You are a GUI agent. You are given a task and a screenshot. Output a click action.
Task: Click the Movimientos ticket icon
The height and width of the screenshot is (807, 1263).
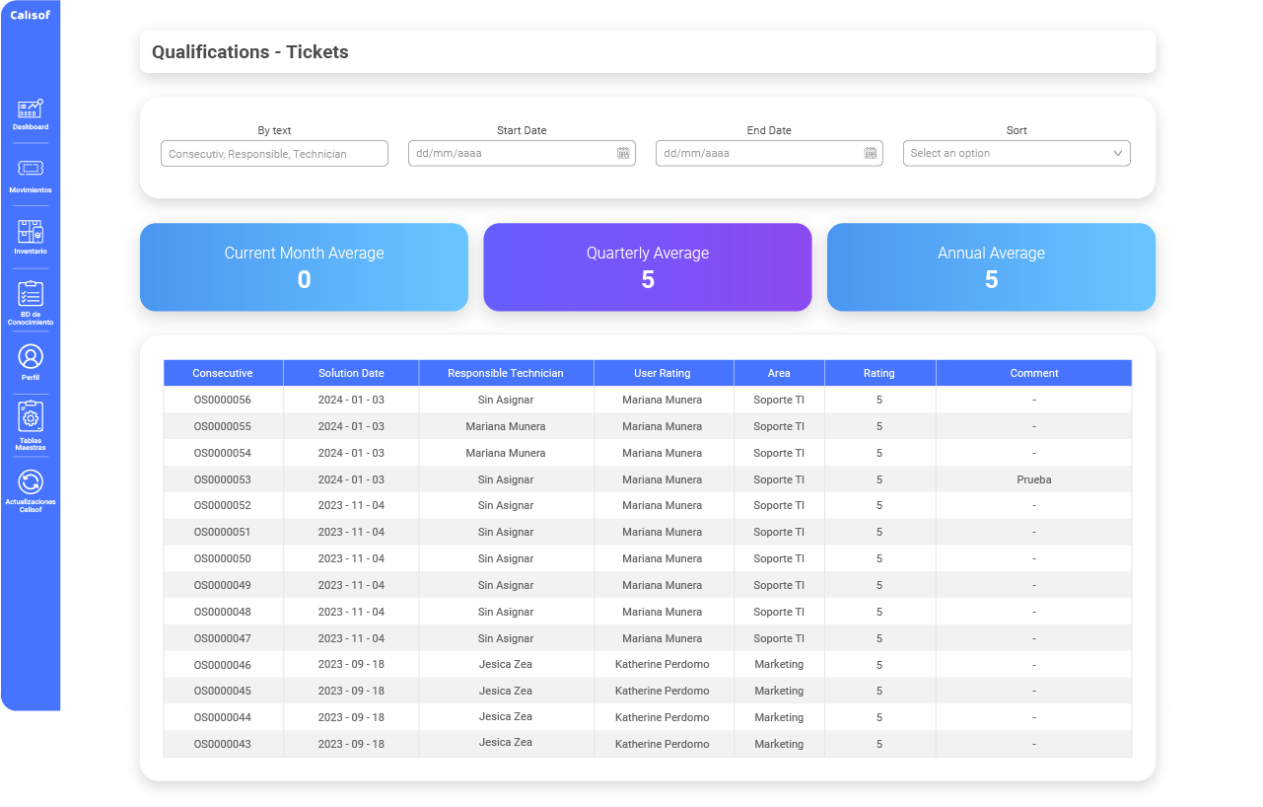[x=31, y=170]
